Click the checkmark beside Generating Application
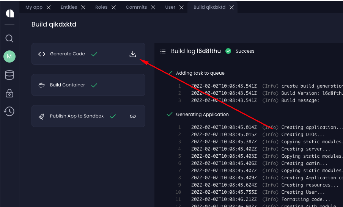This screenshot has height=207, width=343. click(x=170, y=114)
